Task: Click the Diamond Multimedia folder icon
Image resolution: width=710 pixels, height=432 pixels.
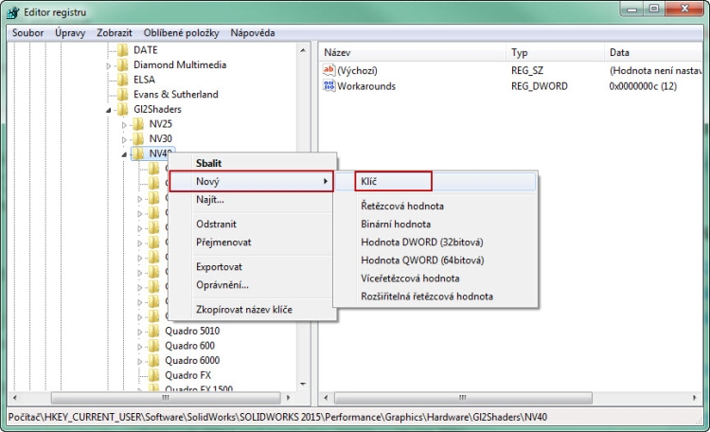Action: pyautogui.click(x=123, y=64)
